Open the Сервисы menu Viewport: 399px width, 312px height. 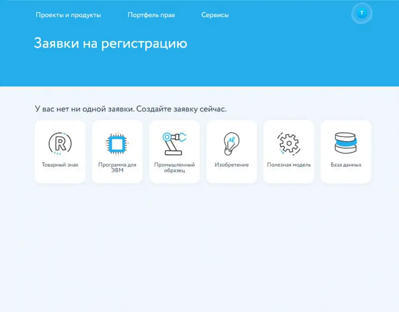pyautogui.click(x=215, y=15)
